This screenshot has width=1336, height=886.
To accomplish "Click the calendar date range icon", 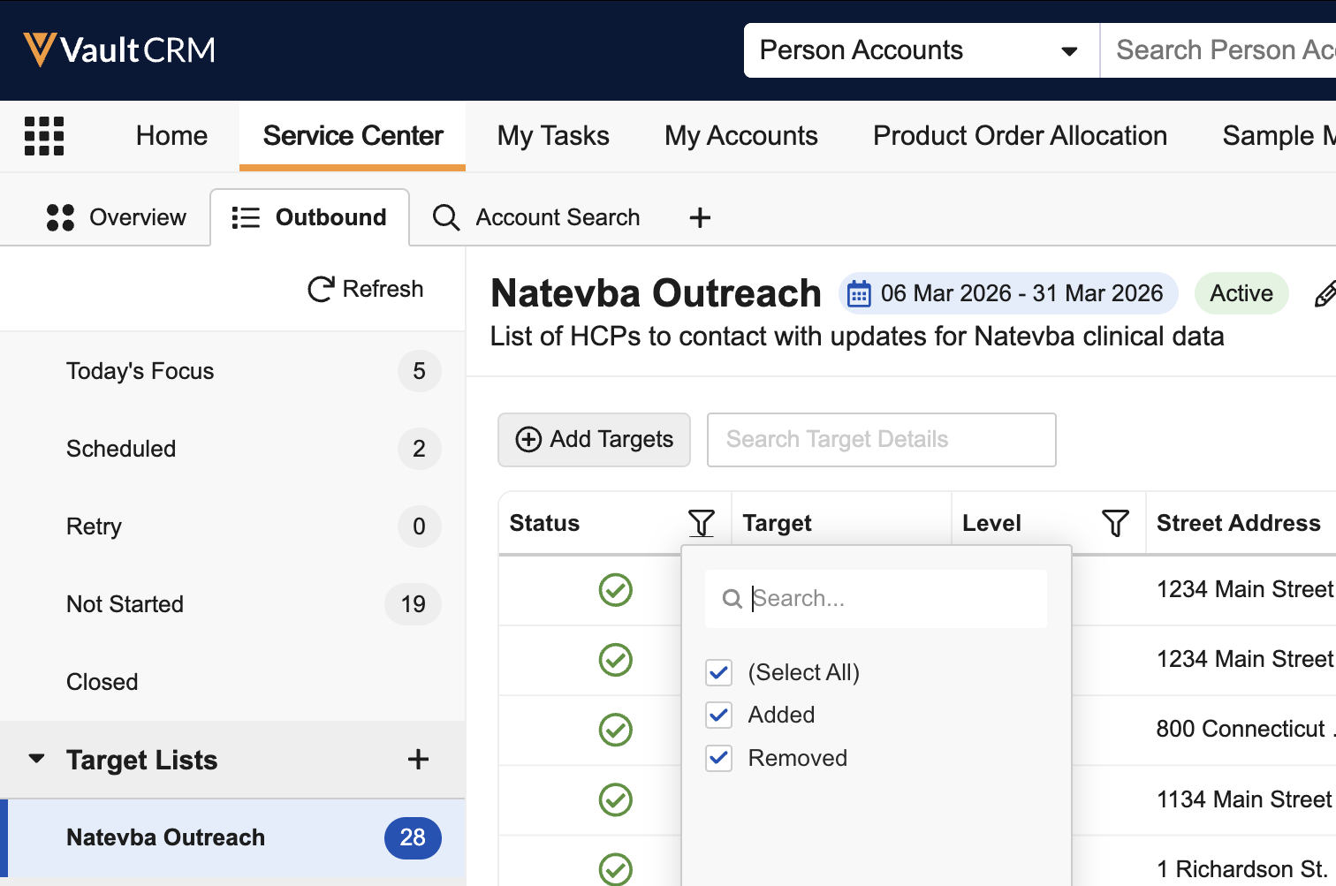I will 859,294.
